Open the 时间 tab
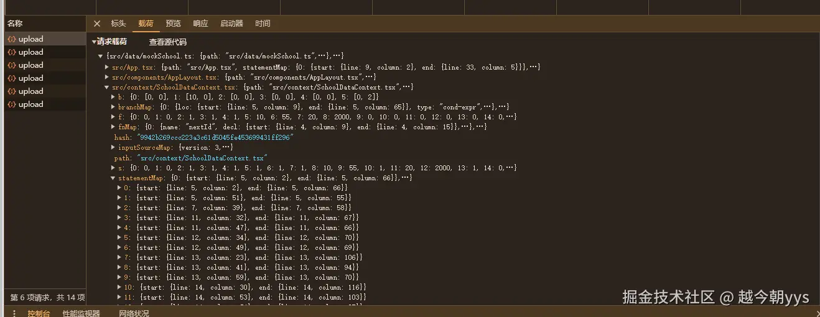The height and width of the screenshot is (317, 820). point(263,24)
